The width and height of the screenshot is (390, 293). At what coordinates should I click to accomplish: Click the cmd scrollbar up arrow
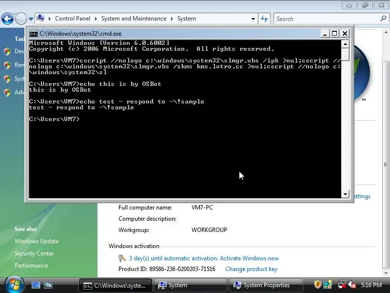pos(345,44)
